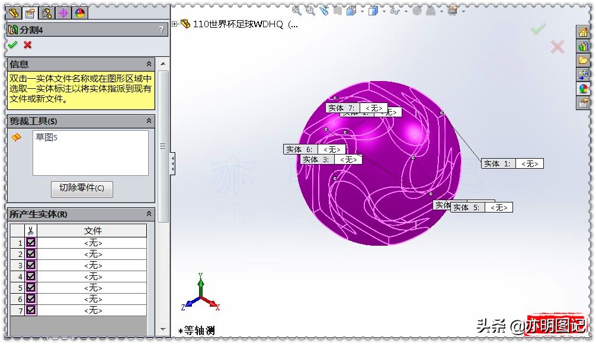Open Hide/Show Items glasses icon

pyautogui.click(x=396, y=10)
